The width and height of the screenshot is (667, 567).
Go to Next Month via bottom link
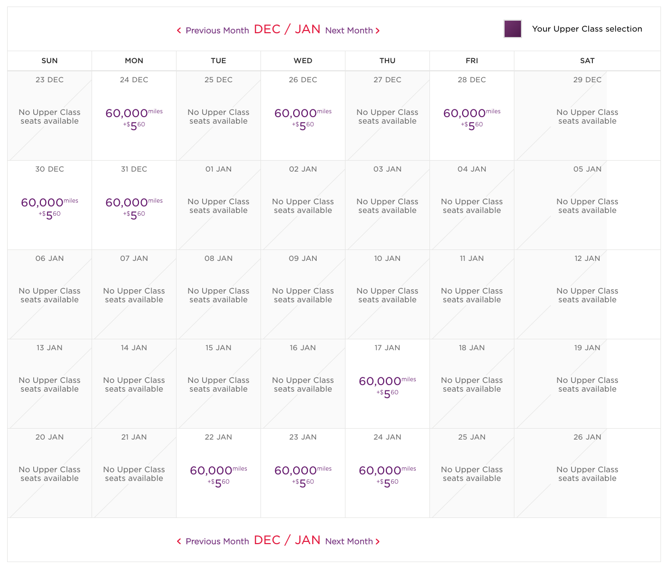pyautogui.click(x=349, y=541)
